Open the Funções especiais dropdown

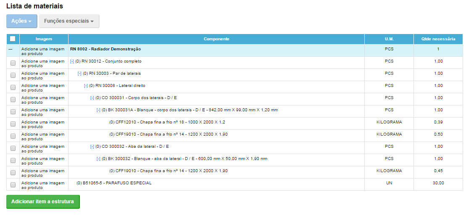(x=69, y=21)
